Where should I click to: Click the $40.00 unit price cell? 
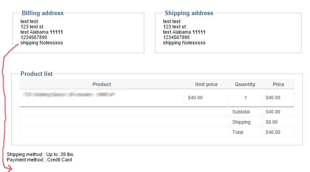(195, 98)
